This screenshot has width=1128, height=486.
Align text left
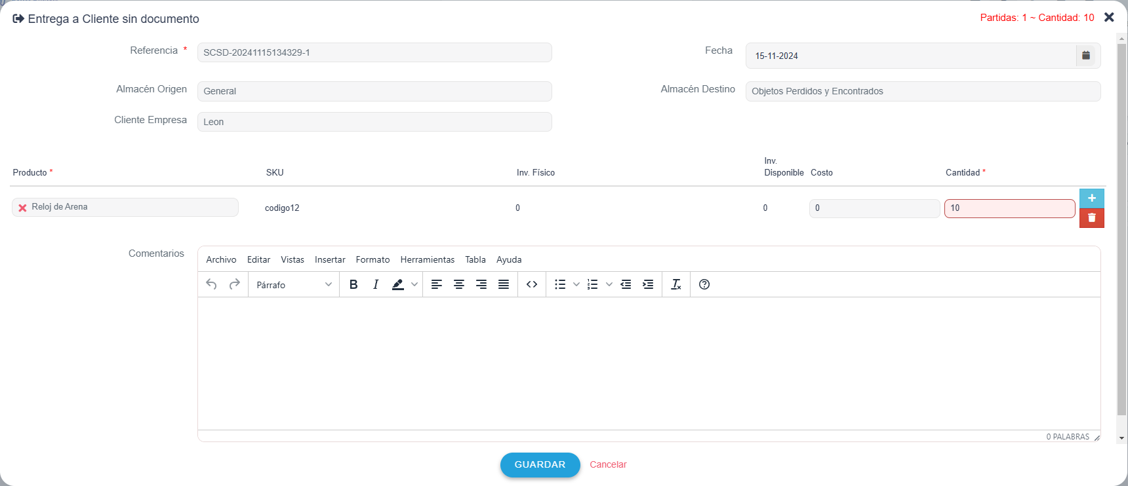point(437,284)
